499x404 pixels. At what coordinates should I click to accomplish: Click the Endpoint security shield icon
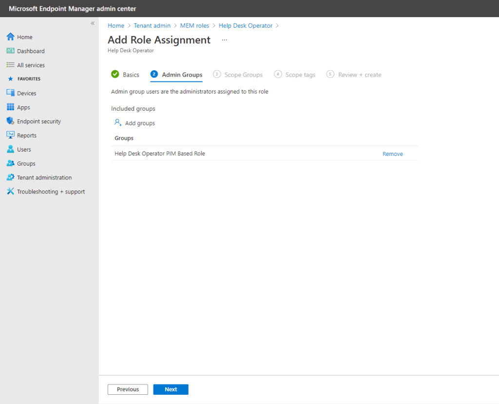(x=10, y=121)
